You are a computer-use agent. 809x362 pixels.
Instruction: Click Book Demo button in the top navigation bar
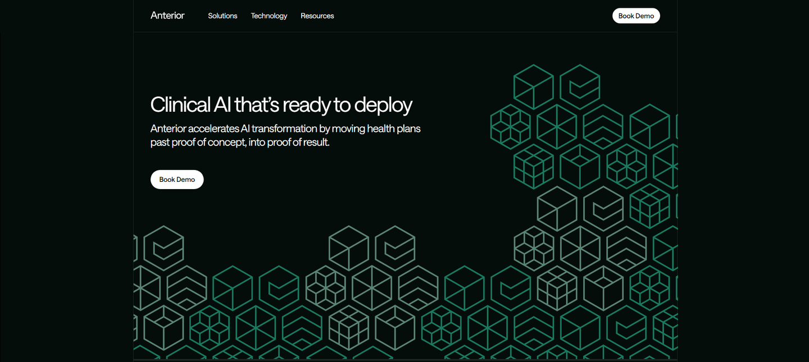(636, 16)
